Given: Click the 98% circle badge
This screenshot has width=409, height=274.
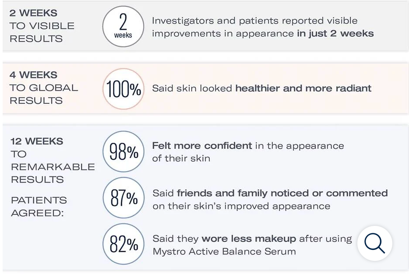Looking at the screenshot, I should [x=123, y=151].
